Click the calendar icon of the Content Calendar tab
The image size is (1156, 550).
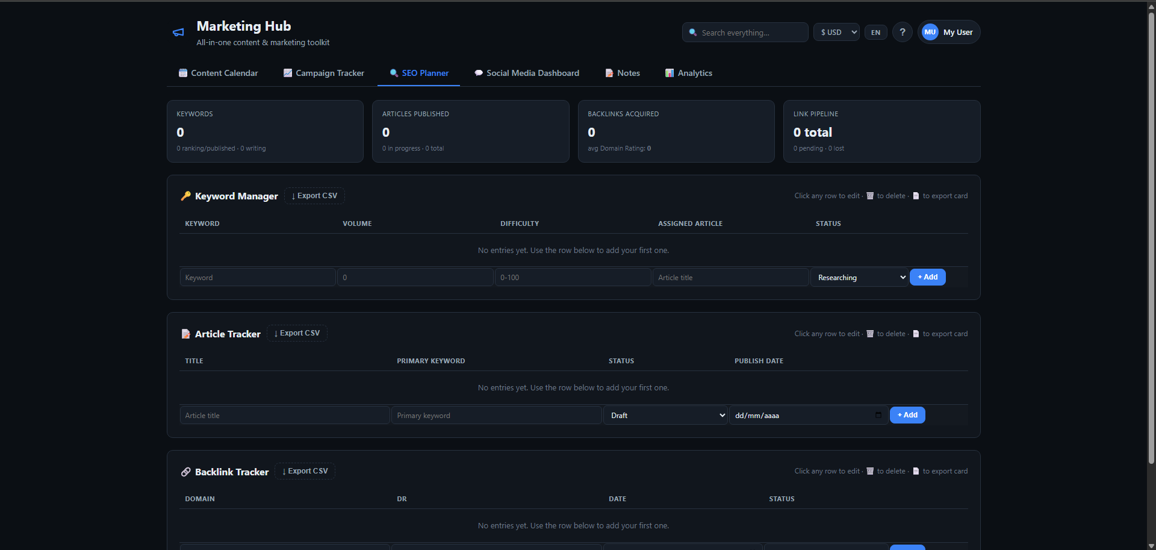click(x=183, y=73)
